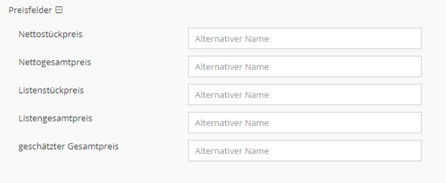Click the third row's Alternativer Name placeholder text
448x183 pixels.
coord(232,95)
